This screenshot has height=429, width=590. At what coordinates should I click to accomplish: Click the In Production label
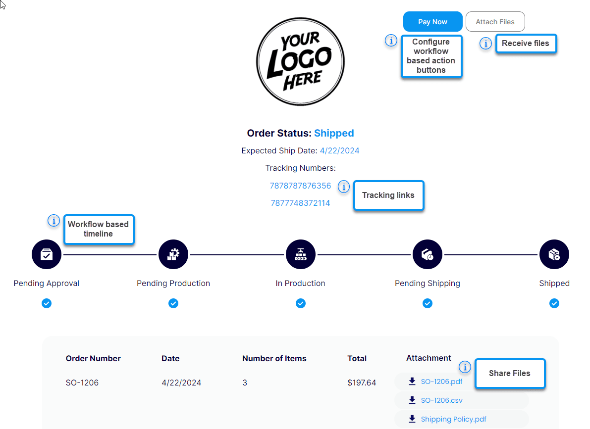(x=300, y=284)
